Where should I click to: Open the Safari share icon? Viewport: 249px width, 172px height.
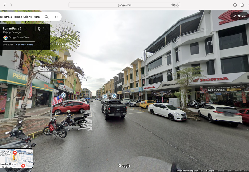(x=242, y=5)
